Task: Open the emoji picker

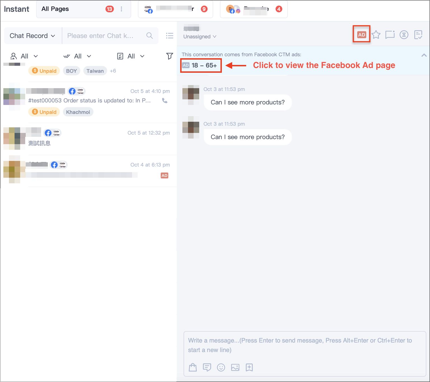Action: 221,367
